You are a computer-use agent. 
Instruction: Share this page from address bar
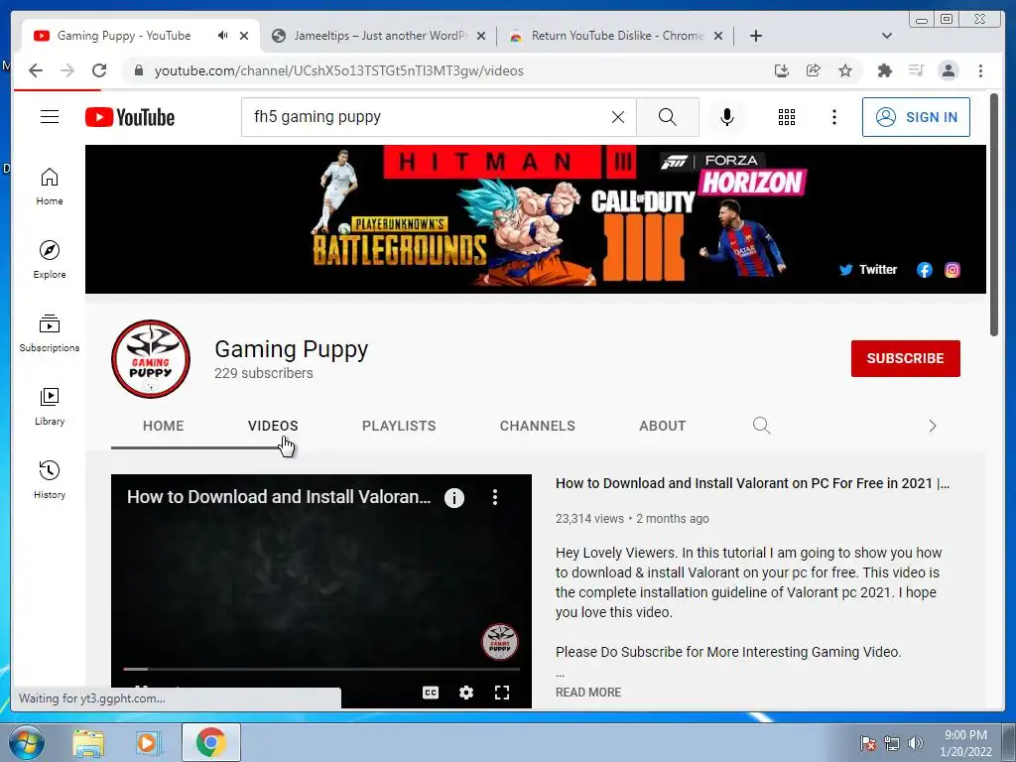(814, 70)
